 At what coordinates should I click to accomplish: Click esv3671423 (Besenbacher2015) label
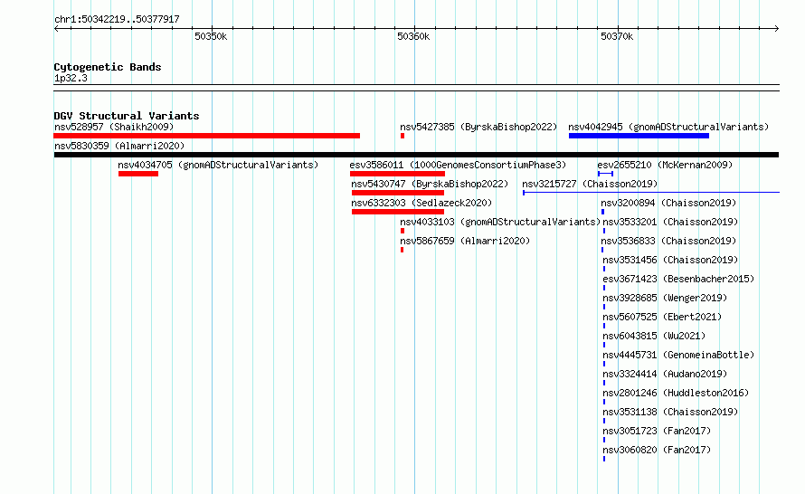[x=678, y=279]
